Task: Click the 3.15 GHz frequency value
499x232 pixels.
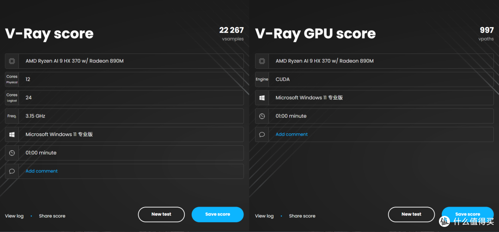Action: coord(35,116)
